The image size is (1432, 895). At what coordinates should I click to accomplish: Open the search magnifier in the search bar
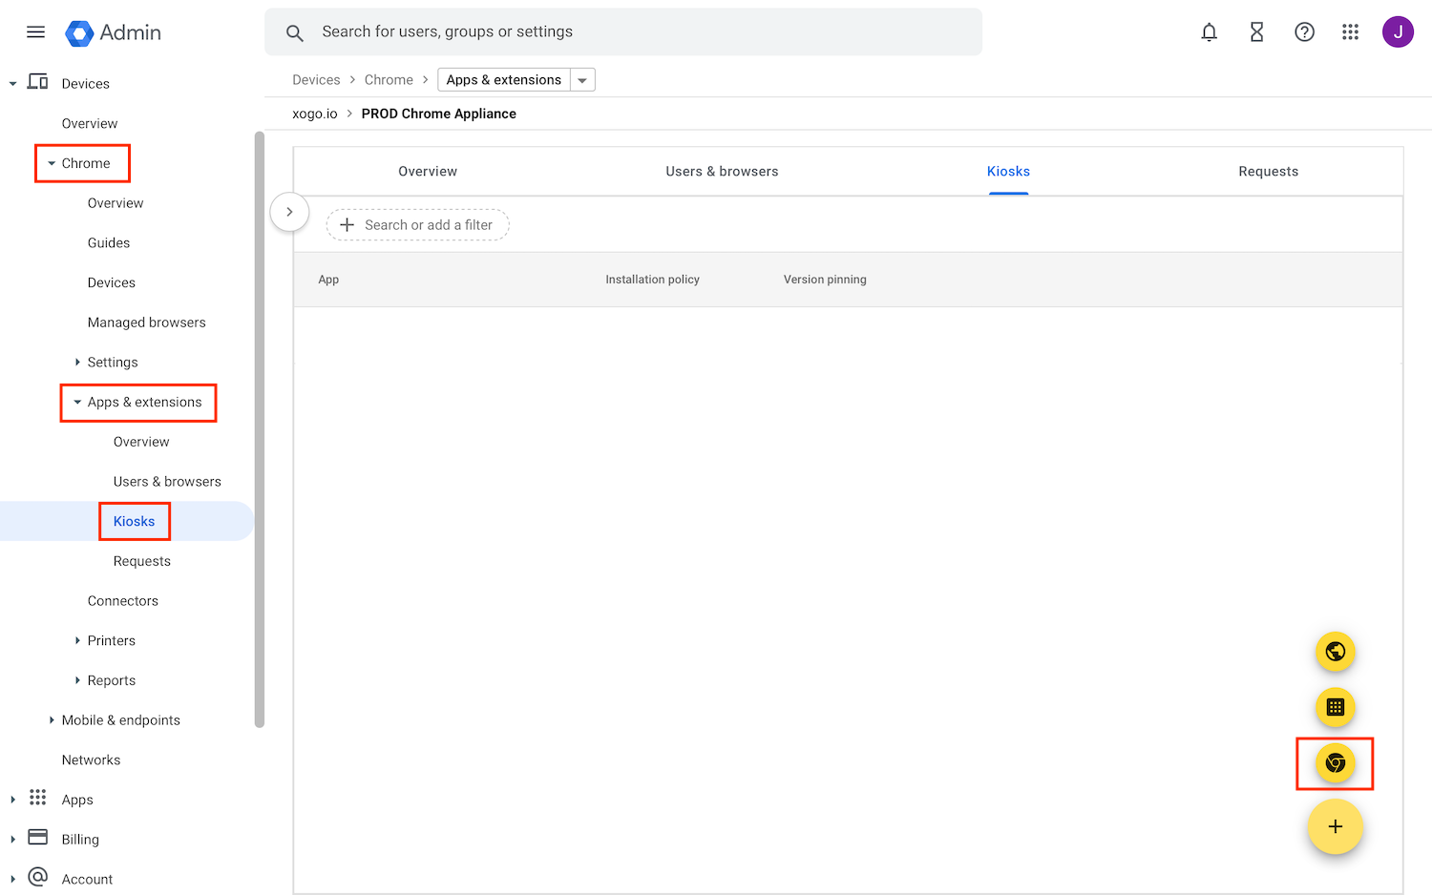pyautogui.click(x=294, y=31)
